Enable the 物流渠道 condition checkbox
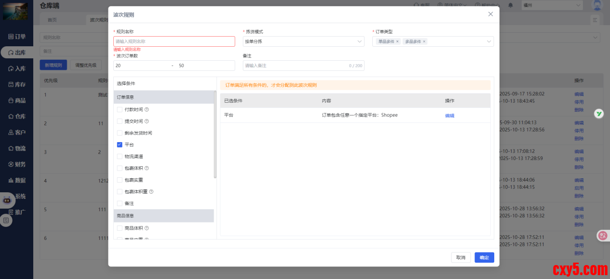 (x=120, y=157)
